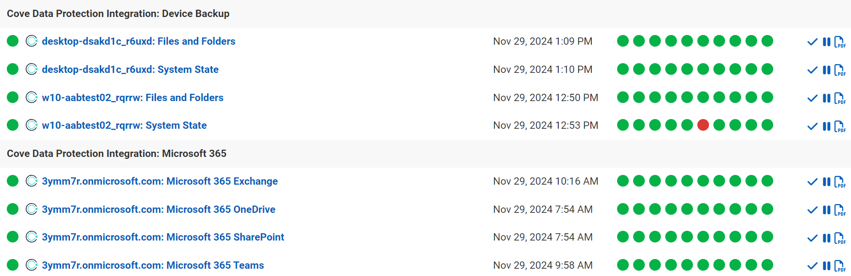The width and height of the screenshot is (851, 276).
Task: Open the Microsoft 365 Exchange backup link
Action: pyautogui.click(x=160, y=181)
